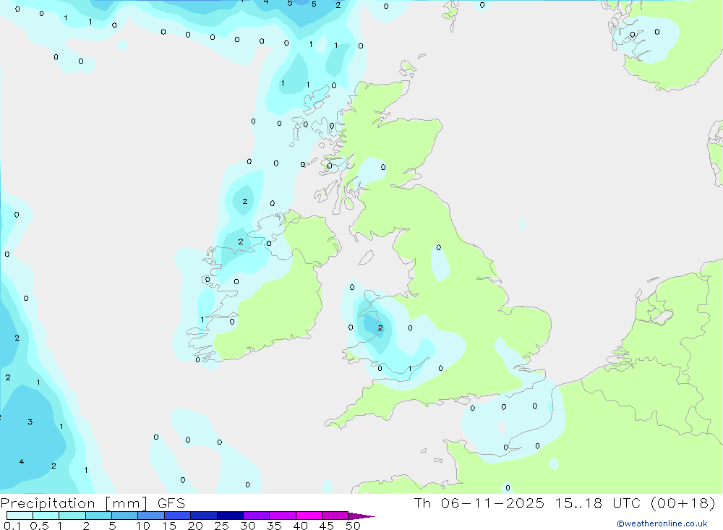Click the '25' legend scale label
The image size is (723, 530).
(x=222, y=526)
